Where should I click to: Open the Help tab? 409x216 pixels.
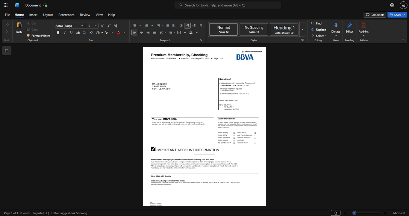point(112,15)
